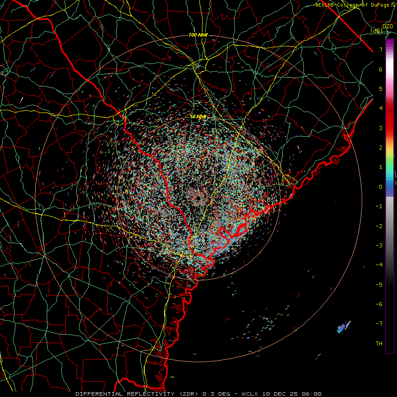The width and height of the screenshot is (397, 397).
Task: Pick the 1 value on the color scale
Action: tap(381, 167)
